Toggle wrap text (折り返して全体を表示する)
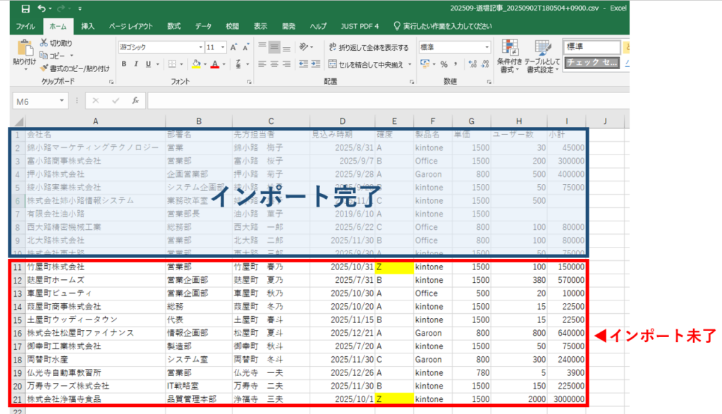 [x=369, y=47]
